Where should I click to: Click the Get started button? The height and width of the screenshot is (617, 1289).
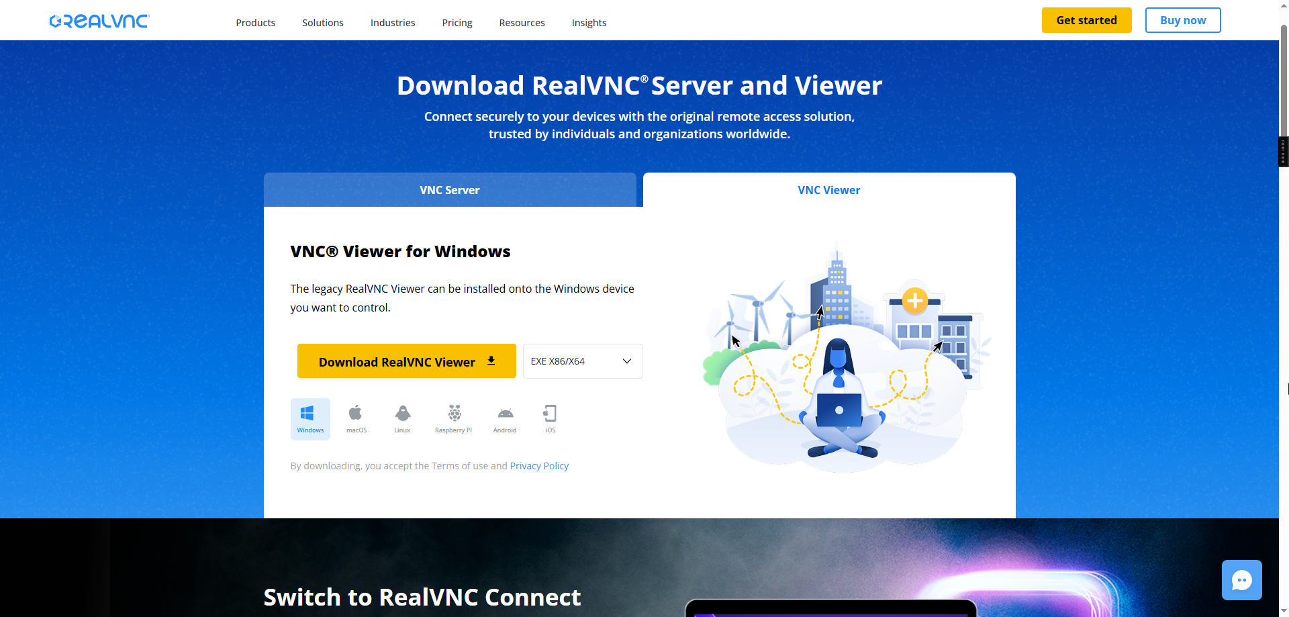pyautogui.click(x=1086, y=20)
